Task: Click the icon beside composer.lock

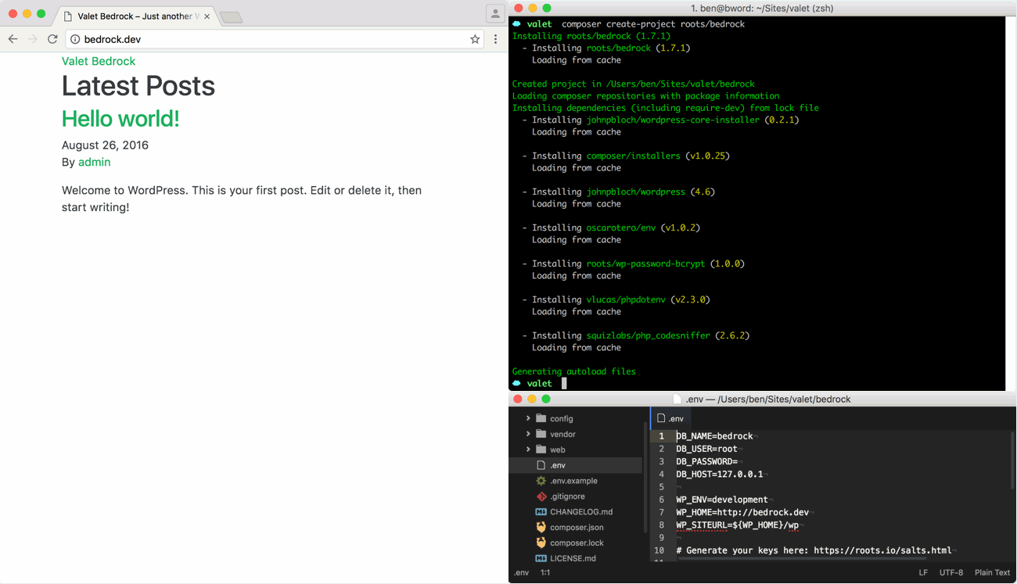Action: point(541,543)
